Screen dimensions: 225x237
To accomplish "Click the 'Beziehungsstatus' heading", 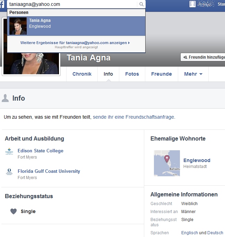I will pyautogui.click(x=29, y=196).
